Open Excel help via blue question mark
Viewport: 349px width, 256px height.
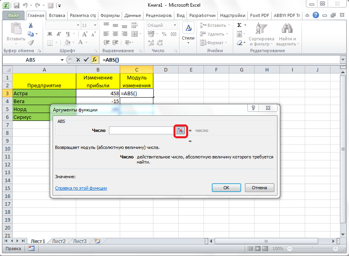point(316,15)
